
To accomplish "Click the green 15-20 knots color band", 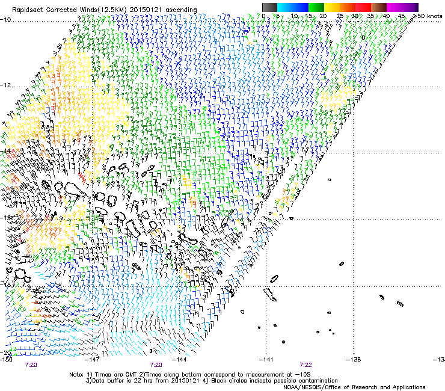I will coord(316,7).
